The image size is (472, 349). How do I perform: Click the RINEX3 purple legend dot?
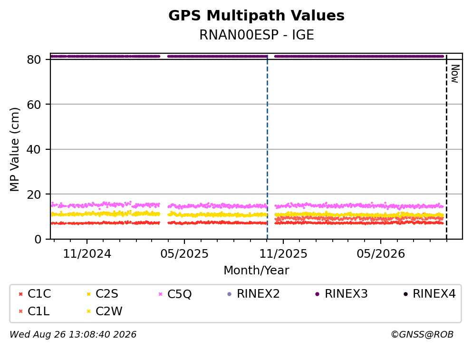point(317,294)
